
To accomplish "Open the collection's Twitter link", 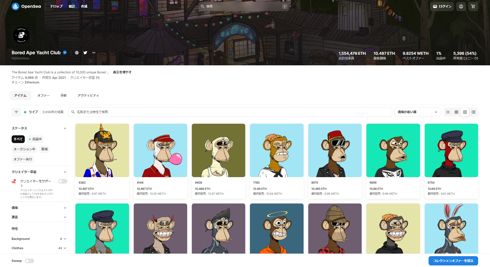I will coord(85,53).
